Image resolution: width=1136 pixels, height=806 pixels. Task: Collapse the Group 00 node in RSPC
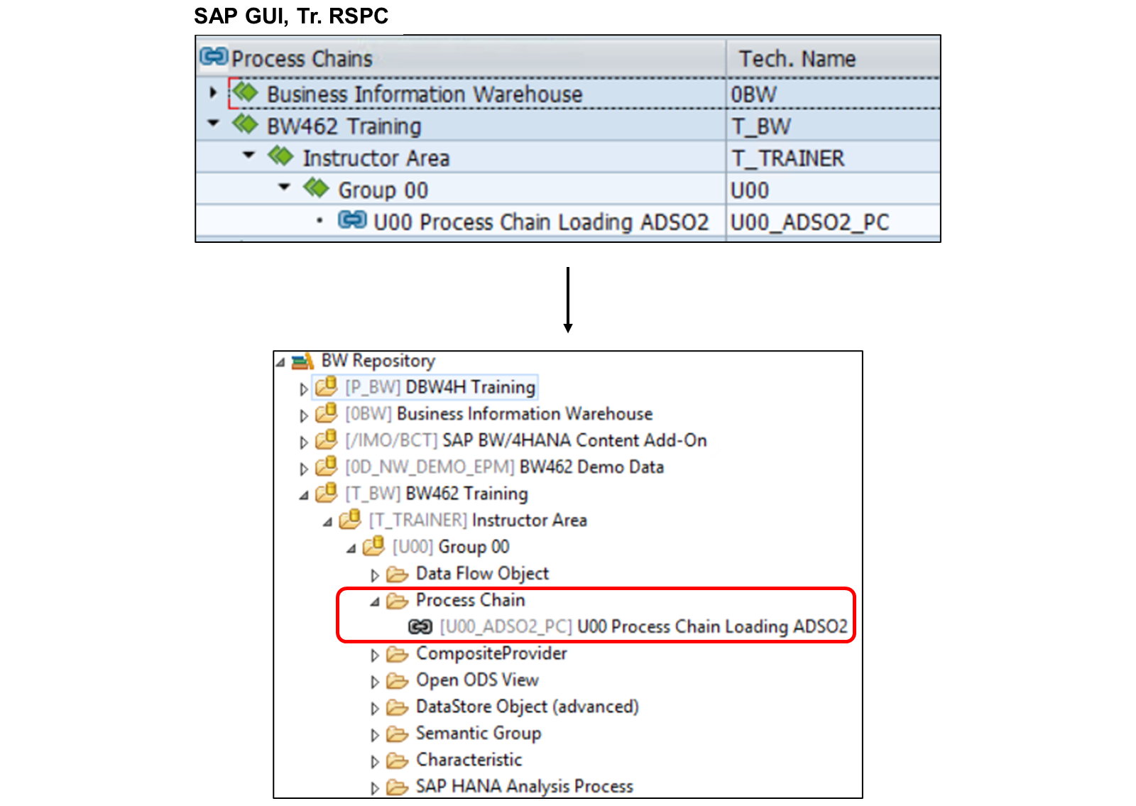click(284, 187)
